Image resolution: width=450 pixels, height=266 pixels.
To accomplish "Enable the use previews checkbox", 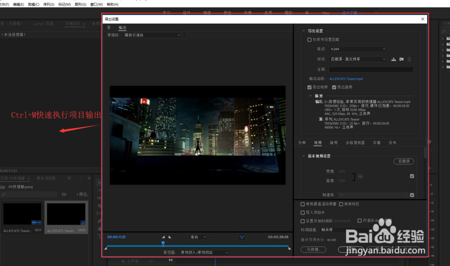I will coord(341,204).
